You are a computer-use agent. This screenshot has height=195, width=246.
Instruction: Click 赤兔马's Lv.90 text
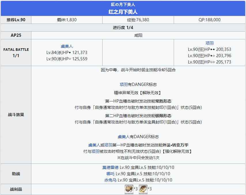tap(122, 180)
